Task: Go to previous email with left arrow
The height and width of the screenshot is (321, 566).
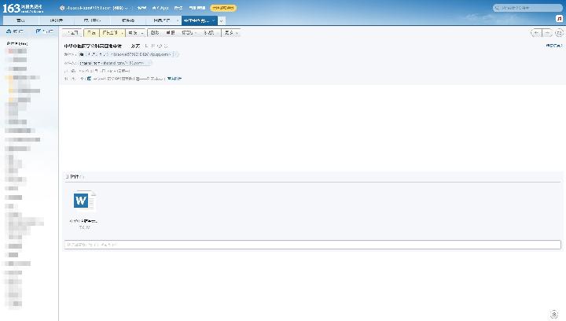Action: tap(536, 33)
